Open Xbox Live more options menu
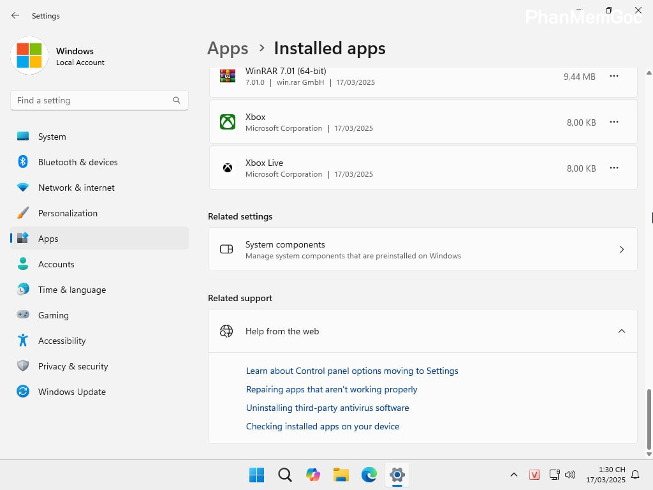 (x=613, y=168)
